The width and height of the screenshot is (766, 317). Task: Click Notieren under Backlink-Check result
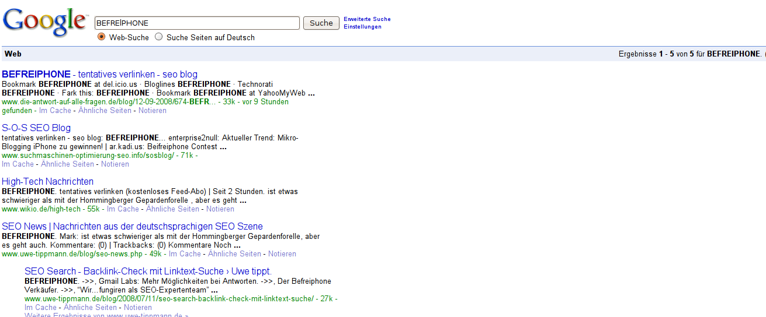click(138, 308)
